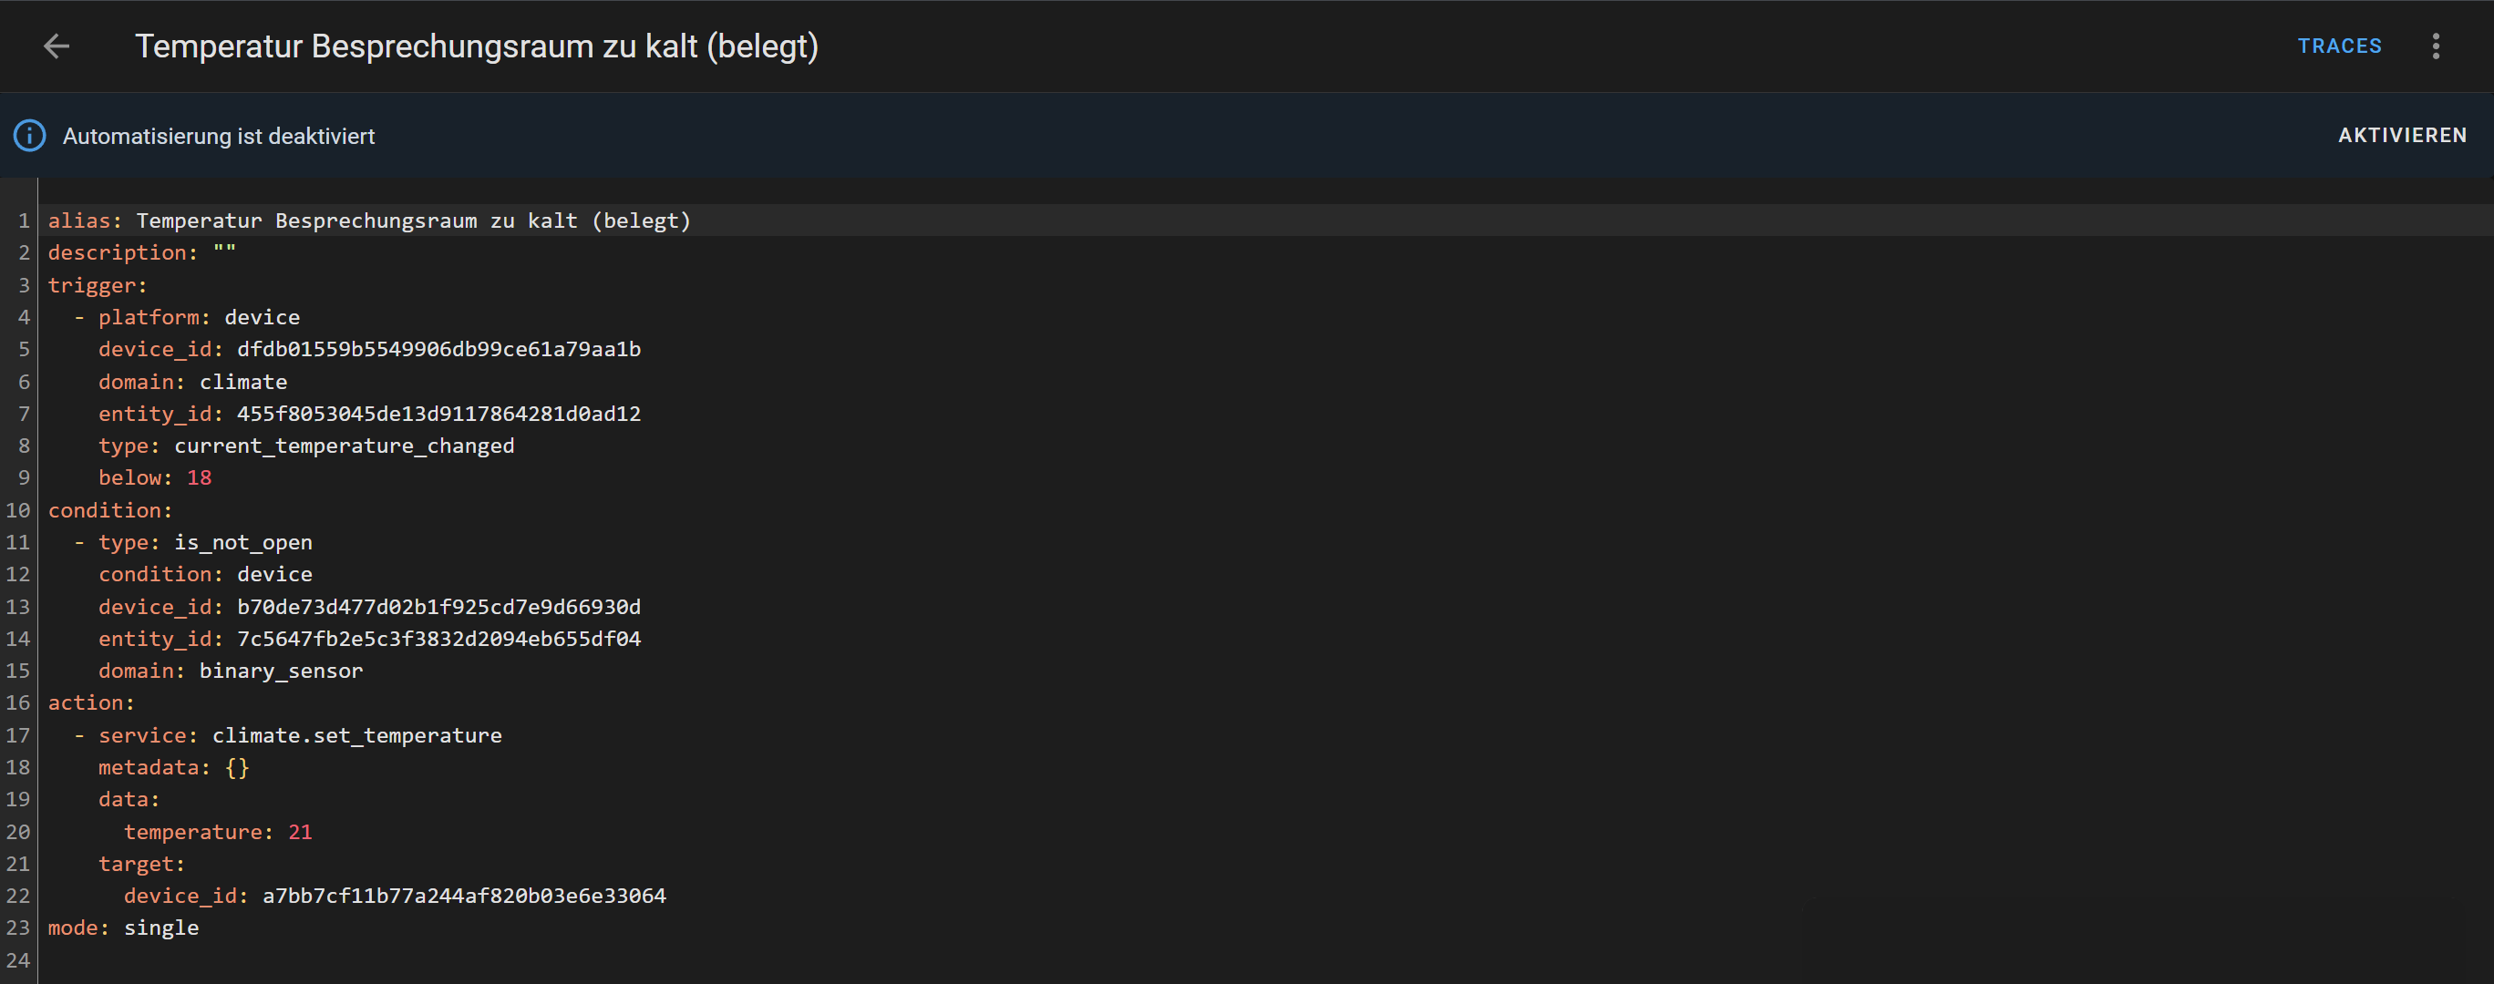This screenshot has width=2494, height=984.
Task: Click the 'climate' domain value
Action: coord(243,382)
